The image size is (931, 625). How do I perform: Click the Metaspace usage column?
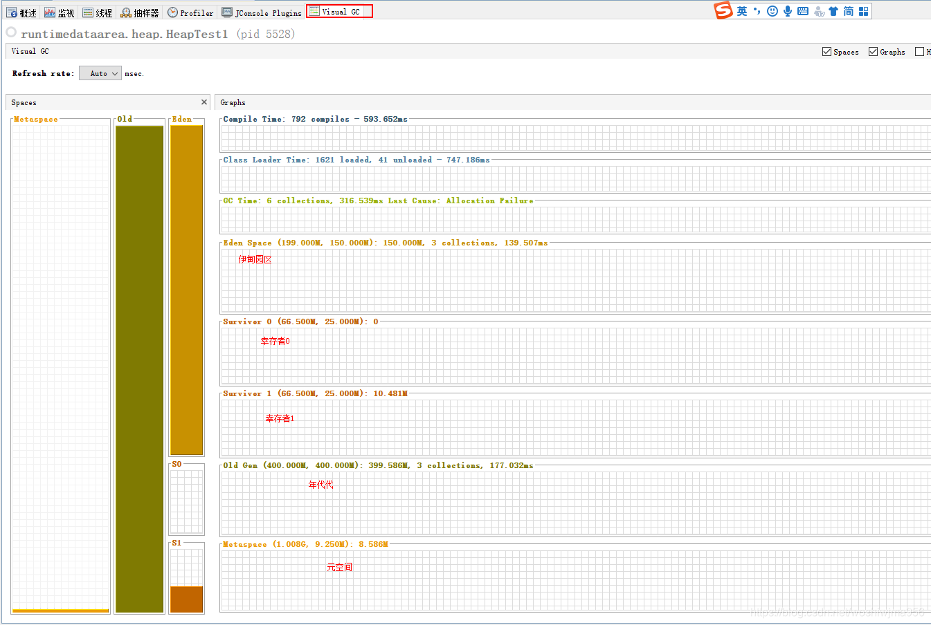pyautogui.click(x=61, y=368)
